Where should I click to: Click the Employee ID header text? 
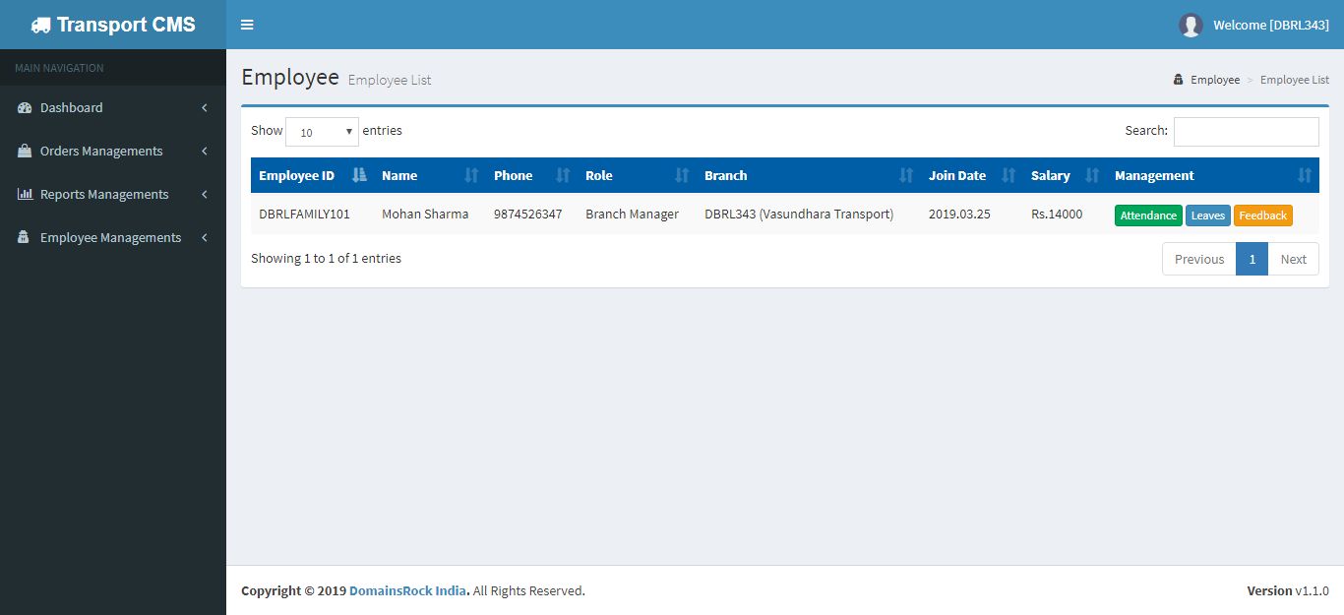point(296,175)
